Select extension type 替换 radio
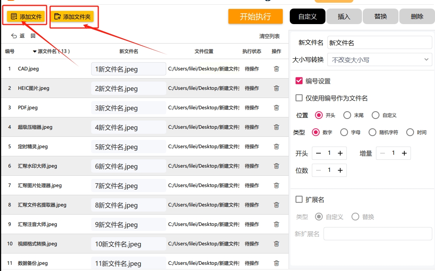The width and height of the screenshot is (435, 271). coord(355,217)
